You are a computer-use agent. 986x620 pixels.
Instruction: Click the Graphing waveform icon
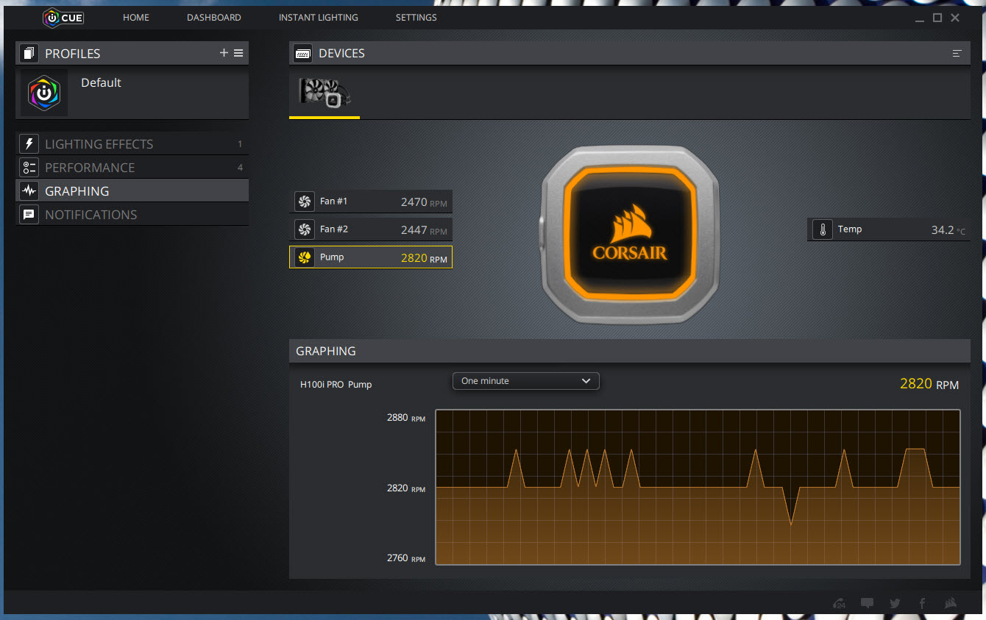[29, 191]
